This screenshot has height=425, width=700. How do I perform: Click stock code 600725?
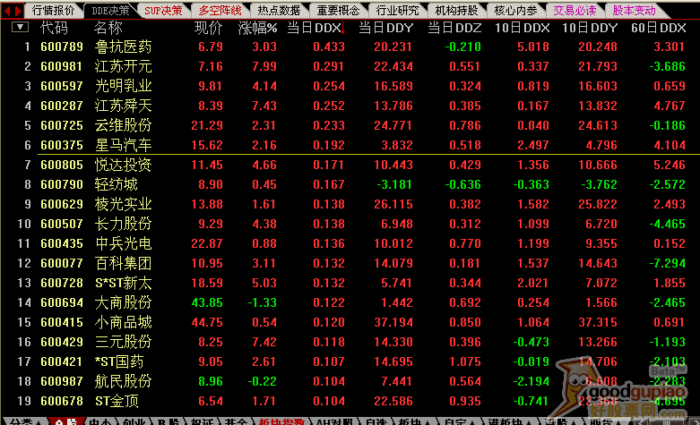pos(62,125)
